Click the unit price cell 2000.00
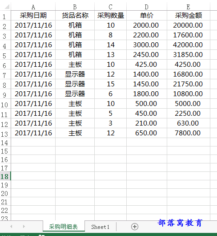The width and height of the screenshot is (217, 236). click(x=147, y=25)
